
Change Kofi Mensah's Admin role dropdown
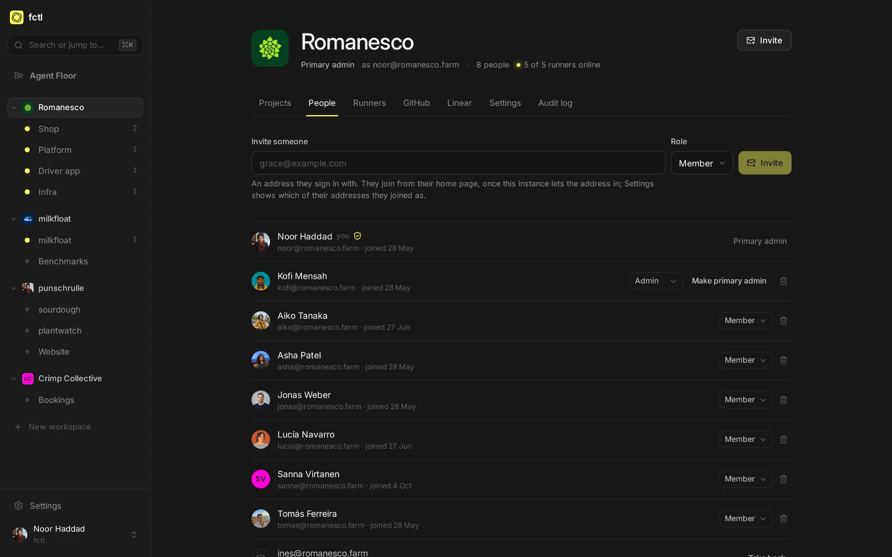coord(656,281)
